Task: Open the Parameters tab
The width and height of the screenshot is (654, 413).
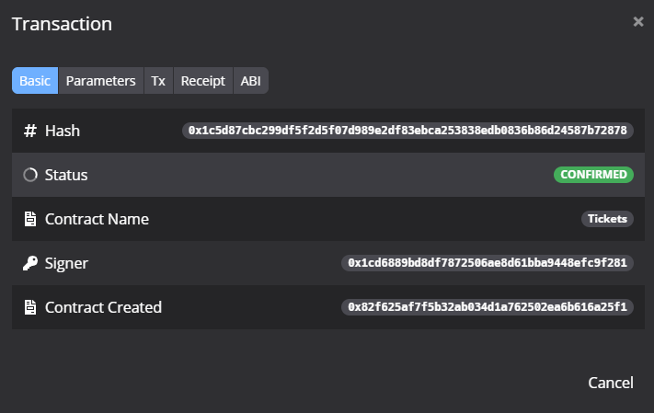Action: [100, 81]
